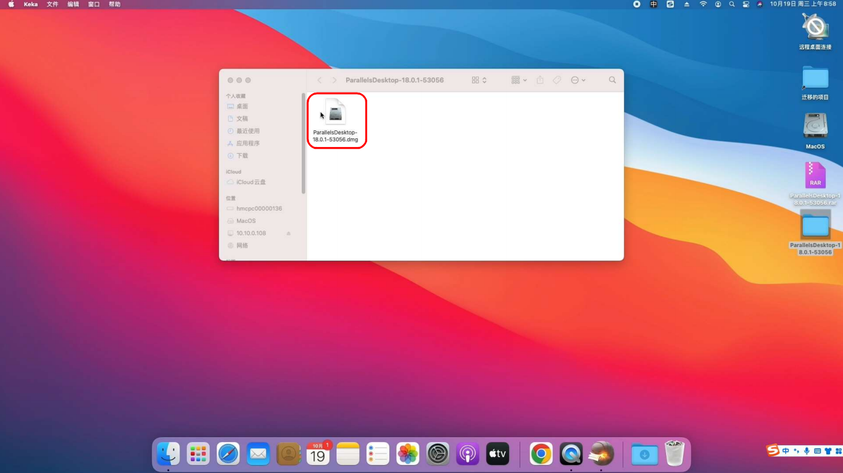The height and width of the screenshot is (473, 843).
Task: Select the ParallelsDesktop-18.0.1-53056 desktop folder
Action: coord(815,232)
